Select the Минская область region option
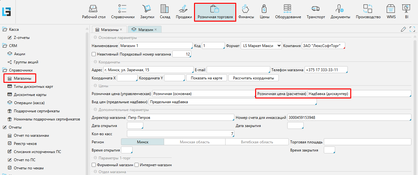418x175 pixels. (194, 142)
